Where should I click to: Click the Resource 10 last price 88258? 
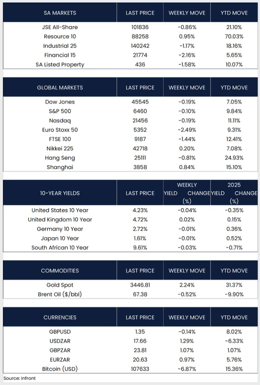pyautogui.click(x=140, y=36)
